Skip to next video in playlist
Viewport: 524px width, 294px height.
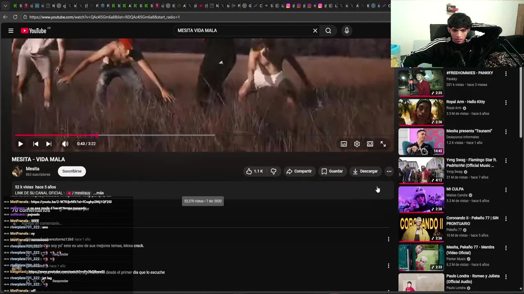click(x=49, y=144)
